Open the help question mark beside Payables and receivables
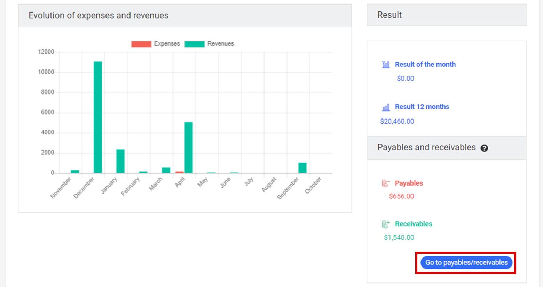 click(x=484, y=148)
